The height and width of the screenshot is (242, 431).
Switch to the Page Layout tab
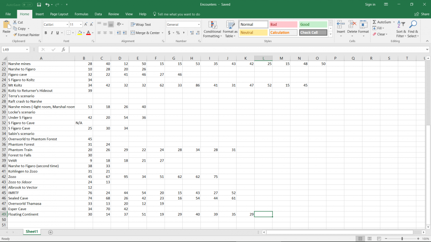59,14
